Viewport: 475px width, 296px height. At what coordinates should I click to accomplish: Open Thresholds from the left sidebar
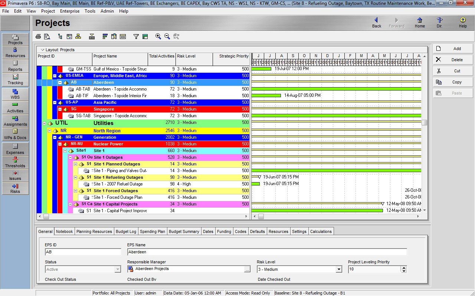(x=15, y=162)
